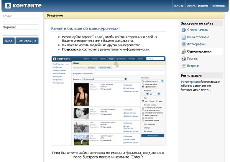230x162 pixels.
Task: Select the page icon next to "Ваша страница"
Action: tap(184, 37)
